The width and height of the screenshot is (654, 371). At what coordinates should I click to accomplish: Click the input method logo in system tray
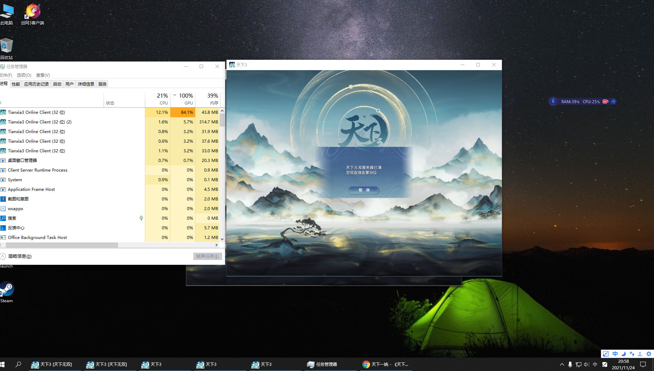coord(605,364)
